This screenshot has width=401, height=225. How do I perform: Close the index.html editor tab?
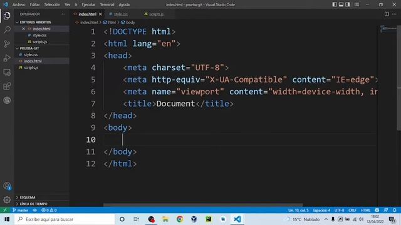click(100, 14)
